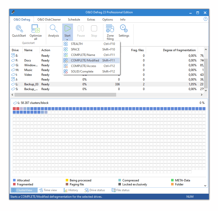Click the first red fragmented cluster block
This screenshot has width=218, height=211.
[x=14, y=109]
